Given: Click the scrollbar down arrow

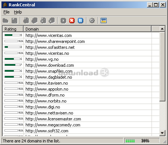Looking at the screenshot, I should (x=162, y=133).
